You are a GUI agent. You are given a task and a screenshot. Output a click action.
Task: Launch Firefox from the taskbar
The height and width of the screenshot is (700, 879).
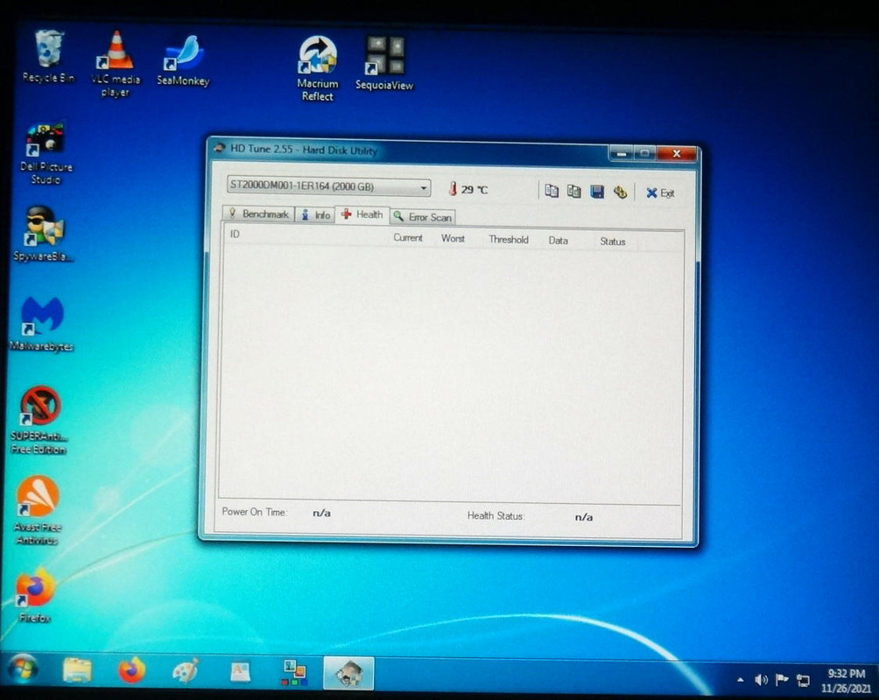[131, 671]
